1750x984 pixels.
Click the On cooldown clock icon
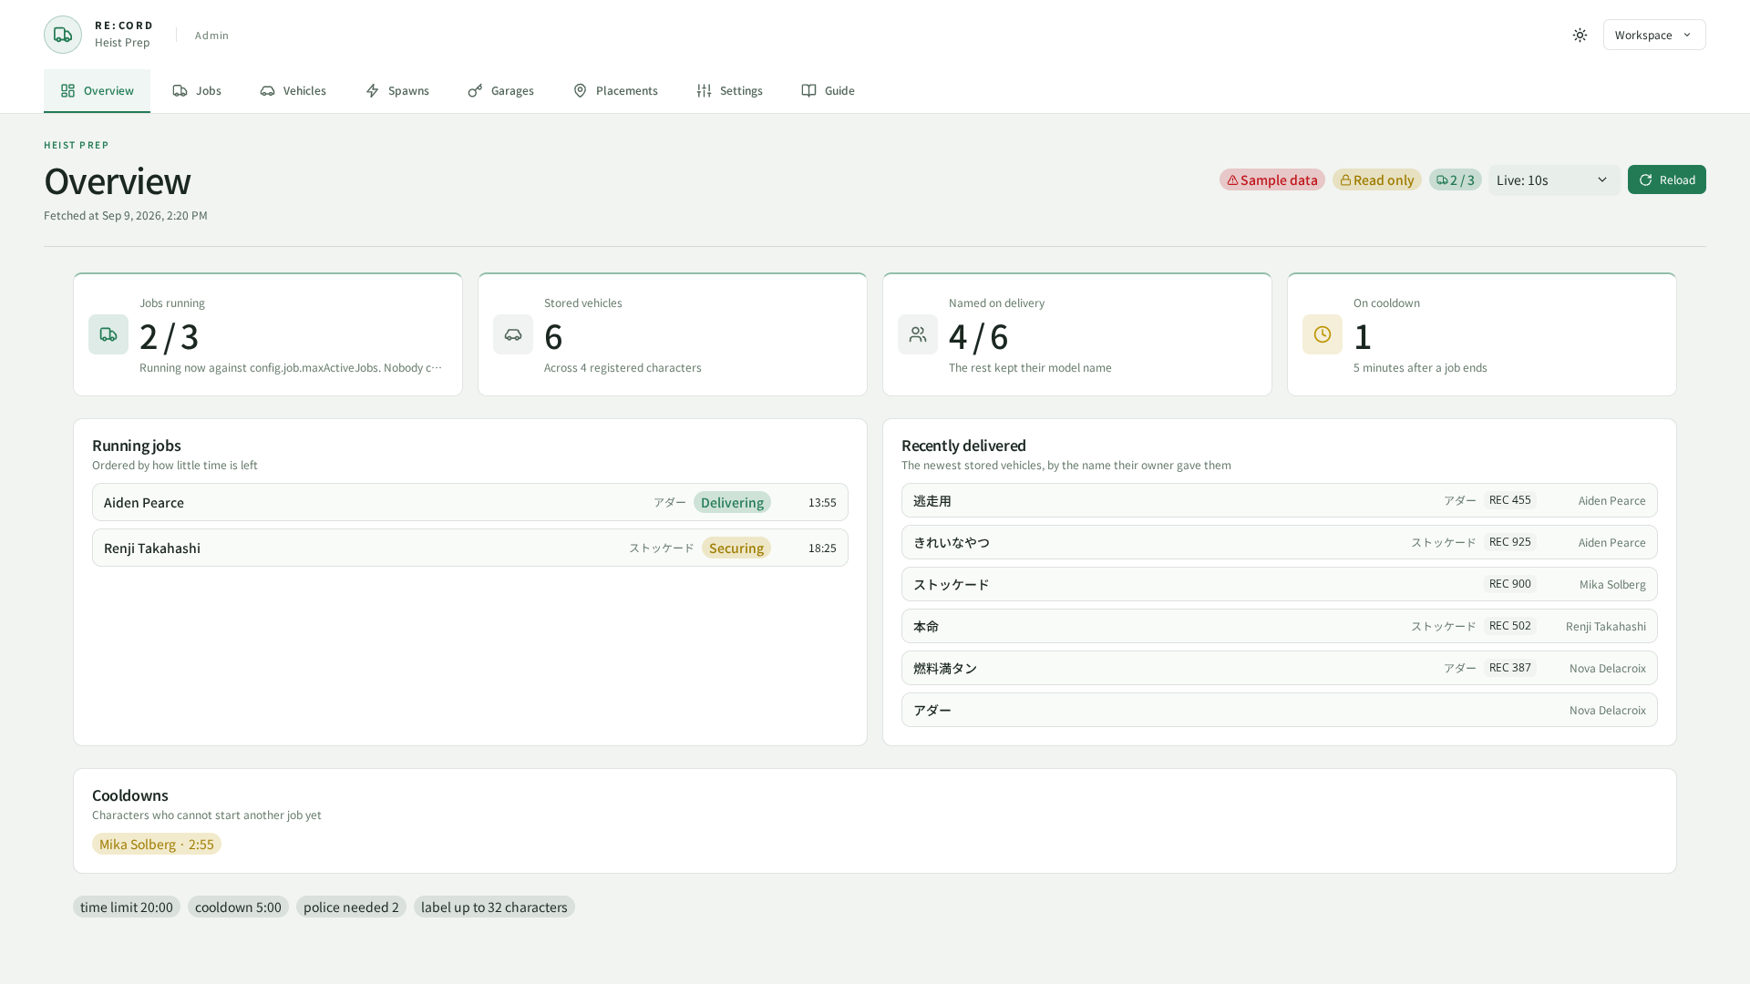[1323, 334]
